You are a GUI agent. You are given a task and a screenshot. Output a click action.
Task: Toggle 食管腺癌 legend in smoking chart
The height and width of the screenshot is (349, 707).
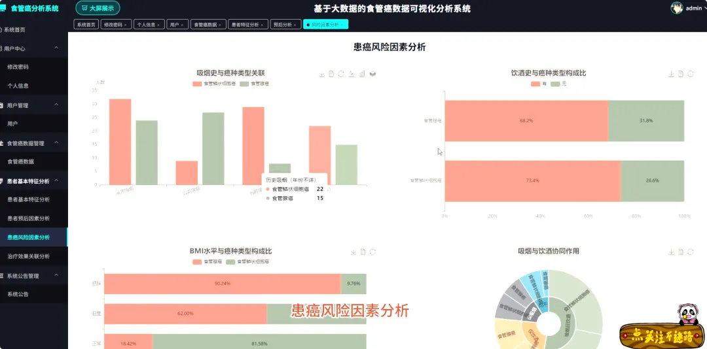pos(255,84)
